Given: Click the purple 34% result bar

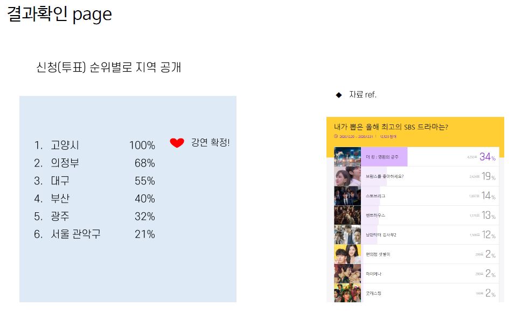Looking at the screenshot, I should click(x=384, y=157).
